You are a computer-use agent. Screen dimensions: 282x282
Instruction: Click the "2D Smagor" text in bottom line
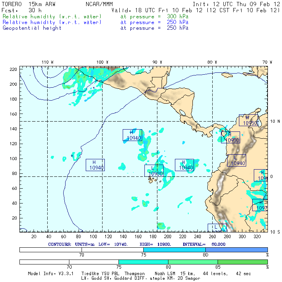(189, 279)
